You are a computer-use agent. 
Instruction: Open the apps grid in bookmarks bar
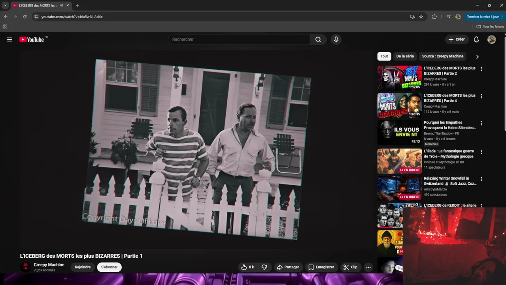5,27
